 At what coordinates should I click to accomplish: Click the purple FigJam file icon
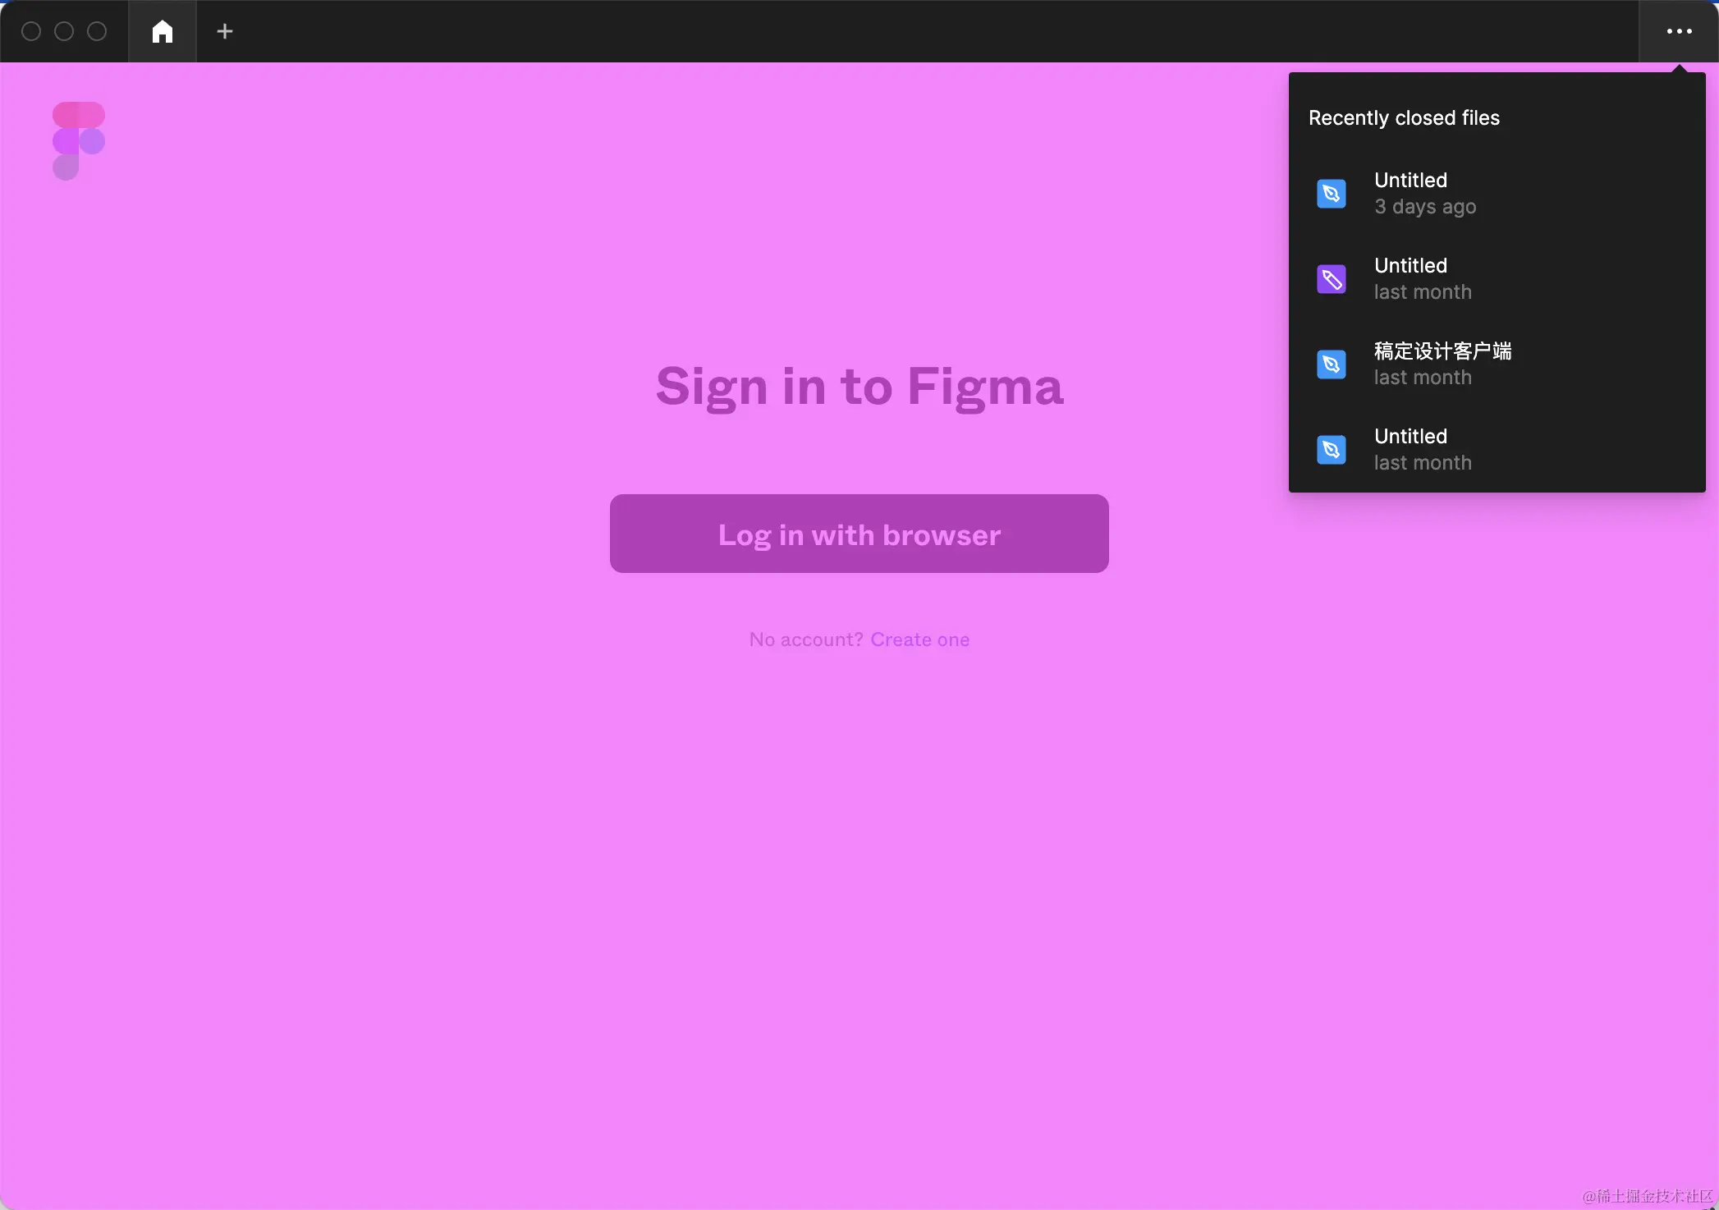point(1331,279)
